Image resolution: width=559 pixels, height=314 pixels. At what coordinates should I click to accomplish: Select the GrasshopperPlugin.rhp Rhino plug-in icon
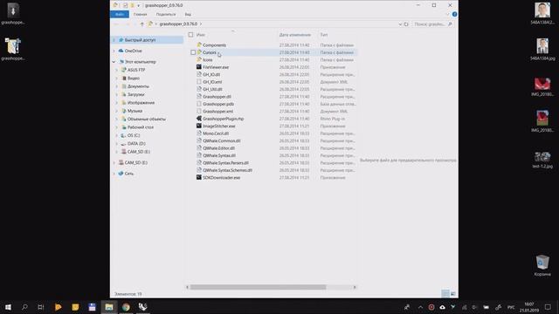pyautogui.click(x=199, y=119)
